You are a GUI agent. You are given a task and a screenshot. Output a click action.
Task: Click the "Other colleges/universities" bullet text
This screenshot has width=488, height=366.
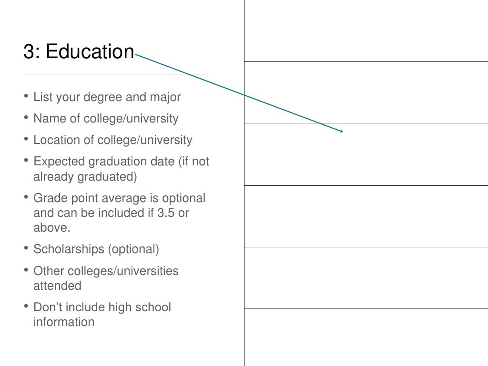click(106, 271)
